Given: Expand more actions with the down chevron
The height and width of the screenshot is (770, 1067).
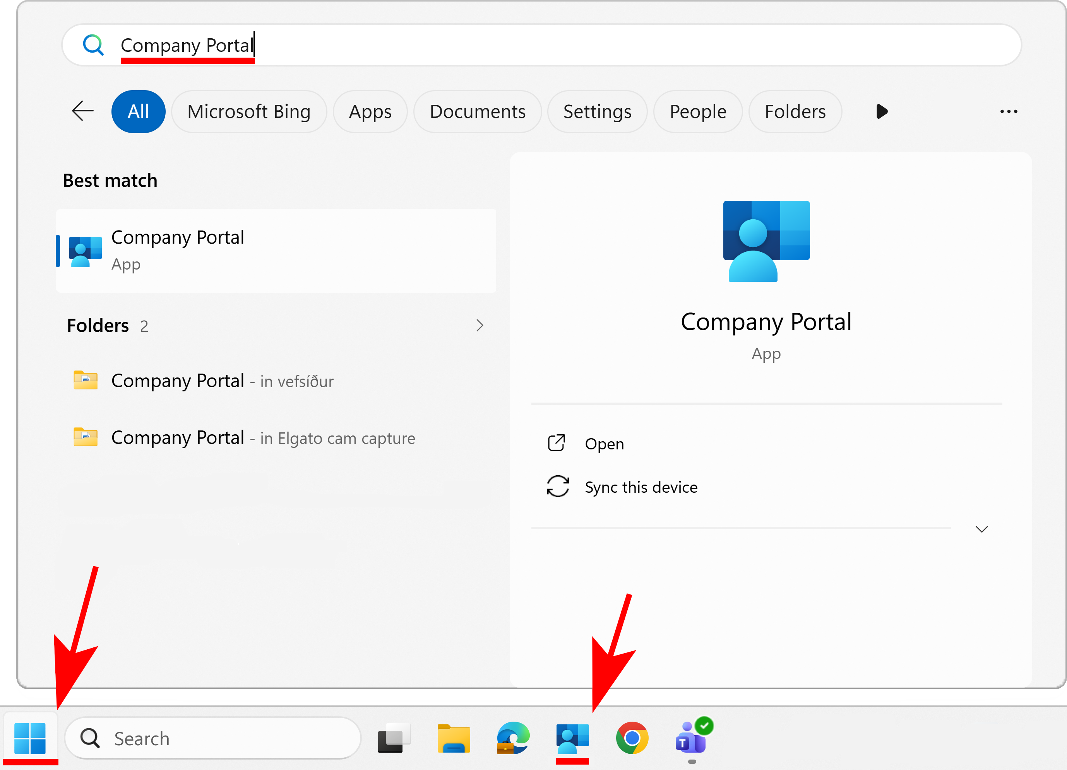Looking at the screenshot, I should [982, 529].
